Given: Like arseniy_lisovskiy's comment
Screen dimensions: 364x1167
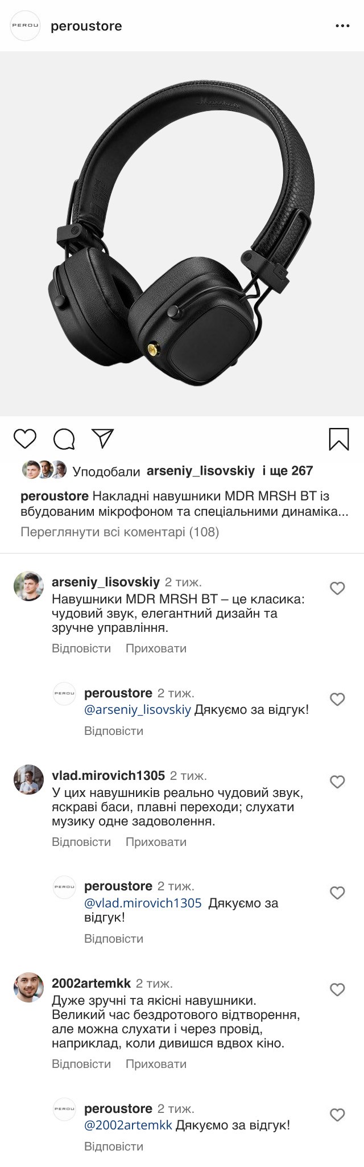Looking at the screenshot, I should [x=337, y=588].
